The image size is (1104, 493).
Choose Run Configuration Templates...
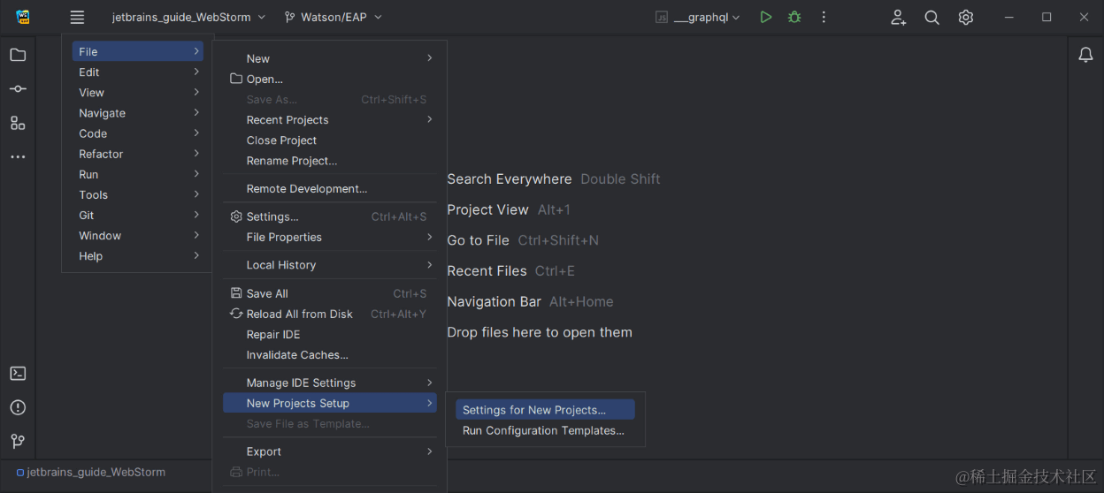(545, 430)
